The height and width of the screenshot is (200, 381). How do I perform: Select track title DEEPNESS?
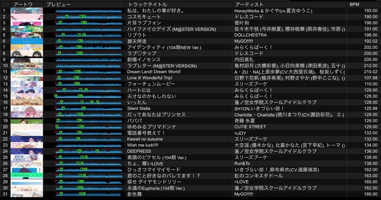(x=139, y=151)
